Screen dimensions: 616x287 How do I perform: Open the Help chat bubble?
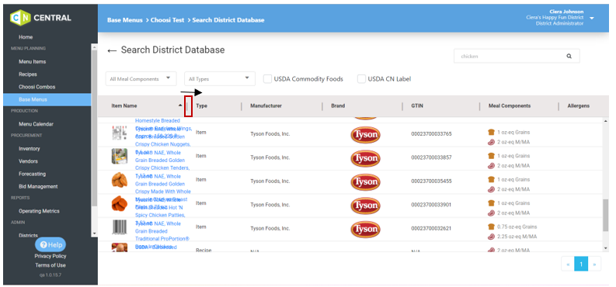(50, 244)
